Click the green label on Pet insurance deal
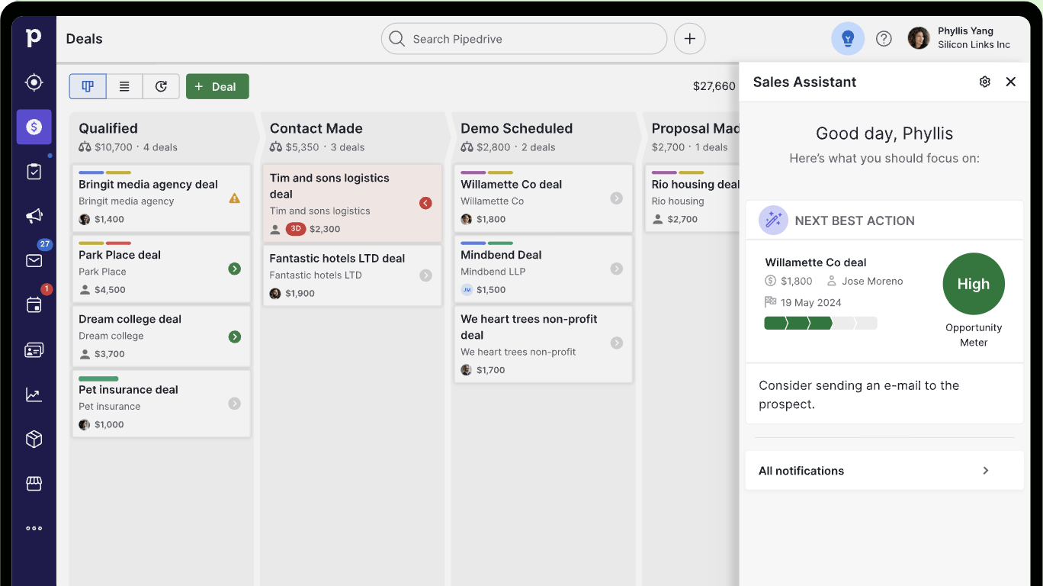 (x=98, y=378)
